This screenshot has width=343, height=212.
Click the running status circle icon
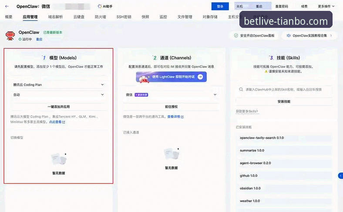pyautogui.click(x=20, y=39)
